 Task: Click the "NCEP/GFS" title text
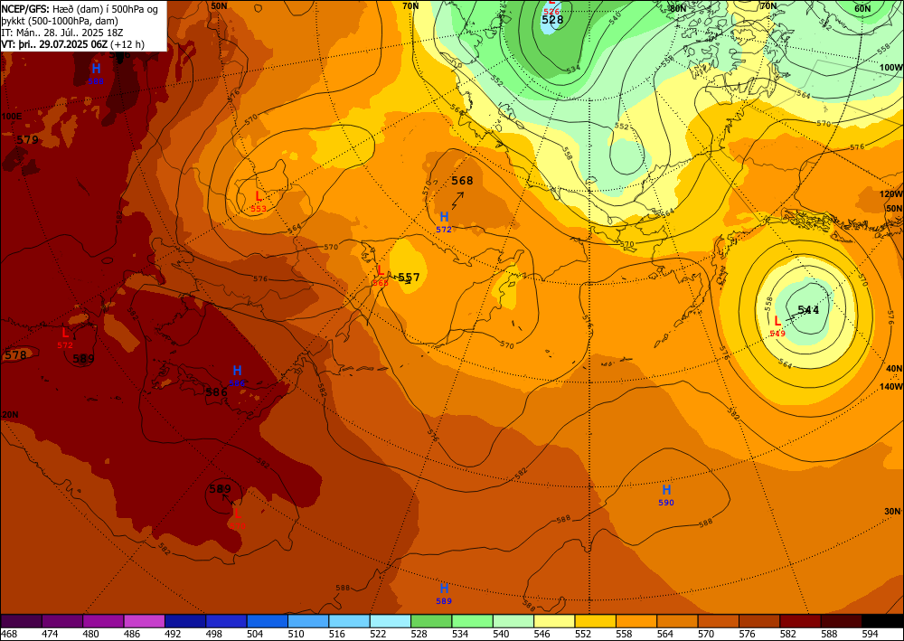pos(24,9)
